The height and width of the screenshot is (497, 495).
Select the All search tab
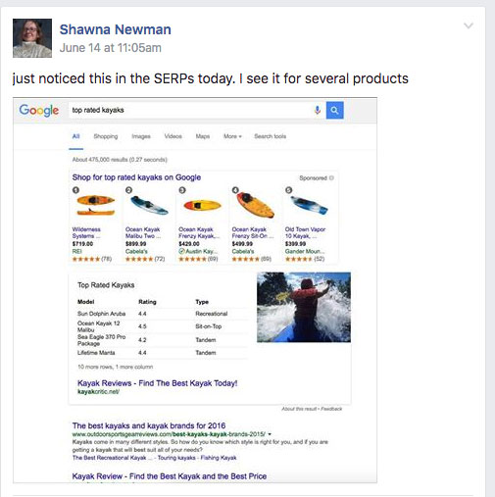pyautogui.click(x=75, y=136)
